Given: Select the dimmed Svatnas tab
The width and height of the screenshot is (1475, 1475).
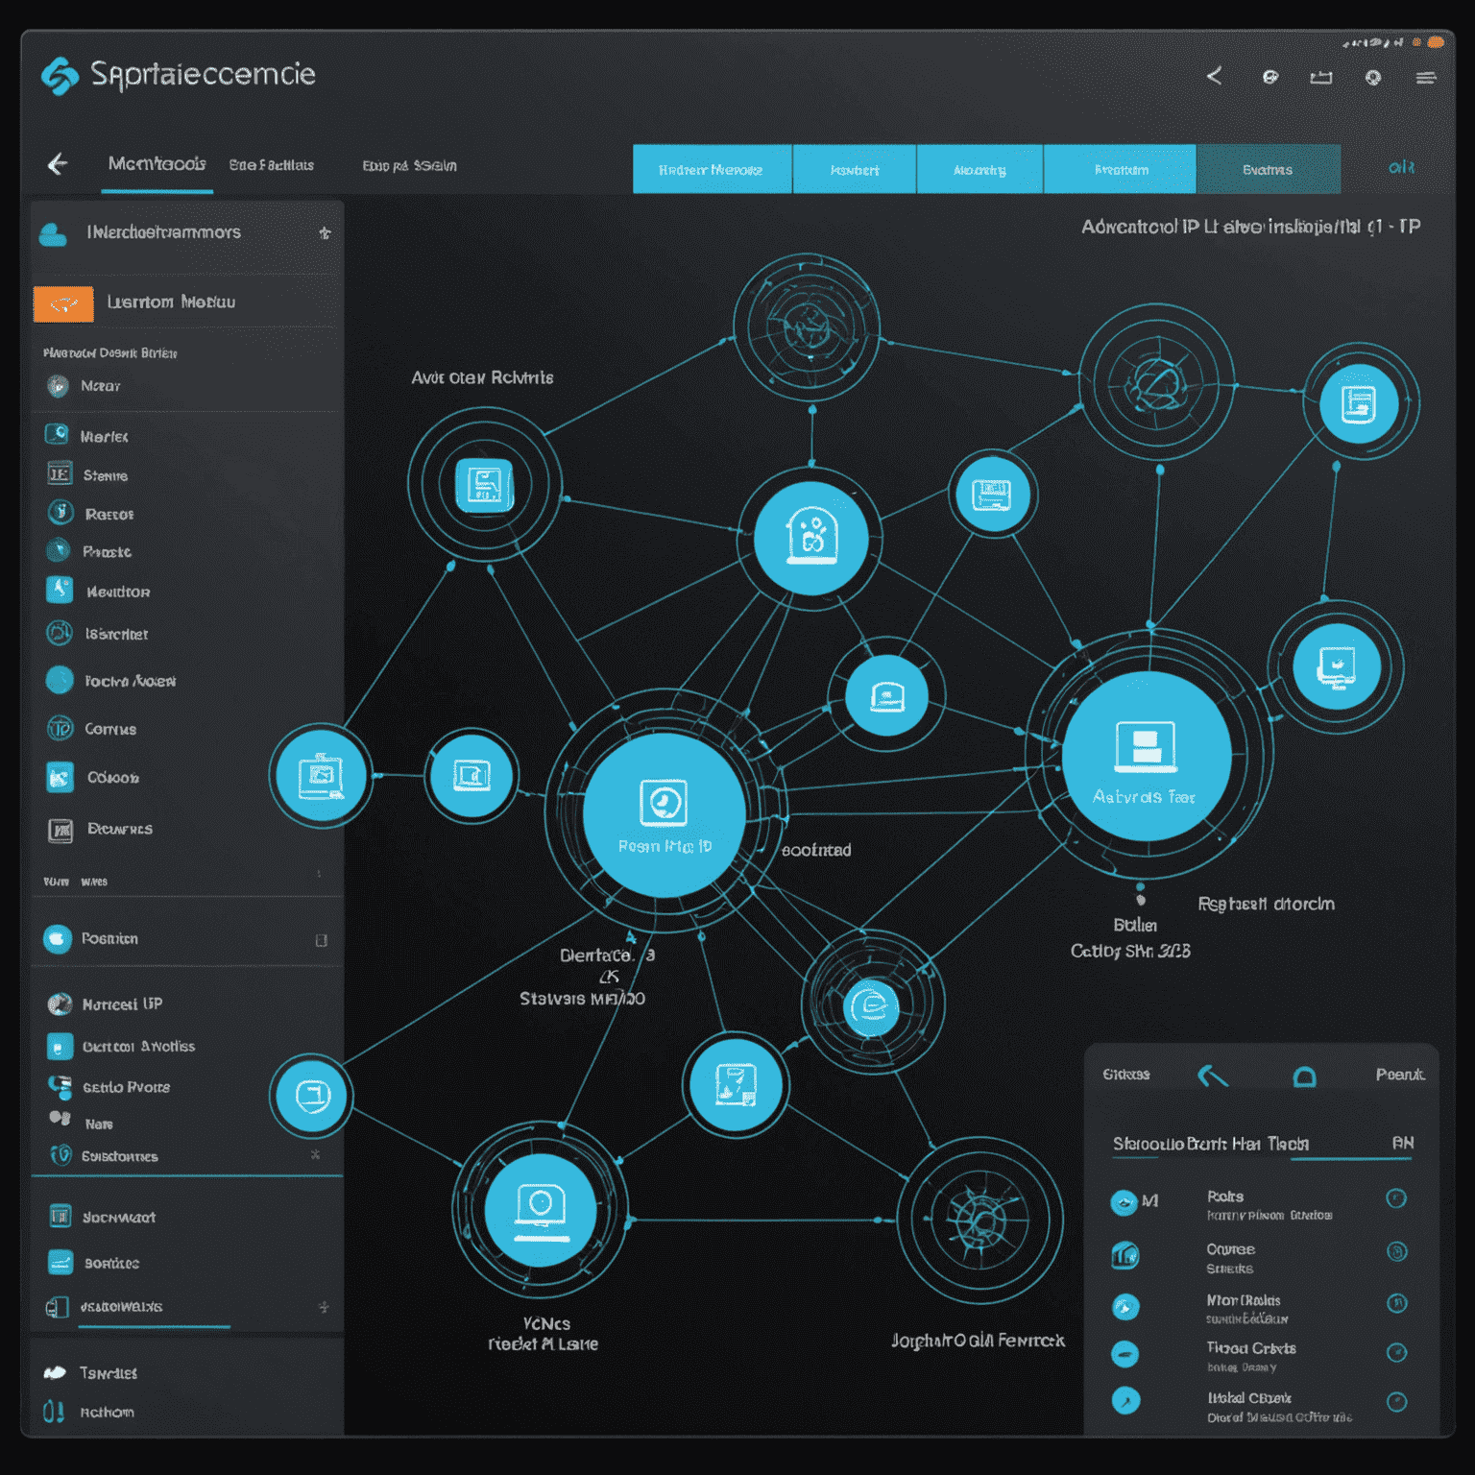Looking at the screenshot, I should point(1268,169).
